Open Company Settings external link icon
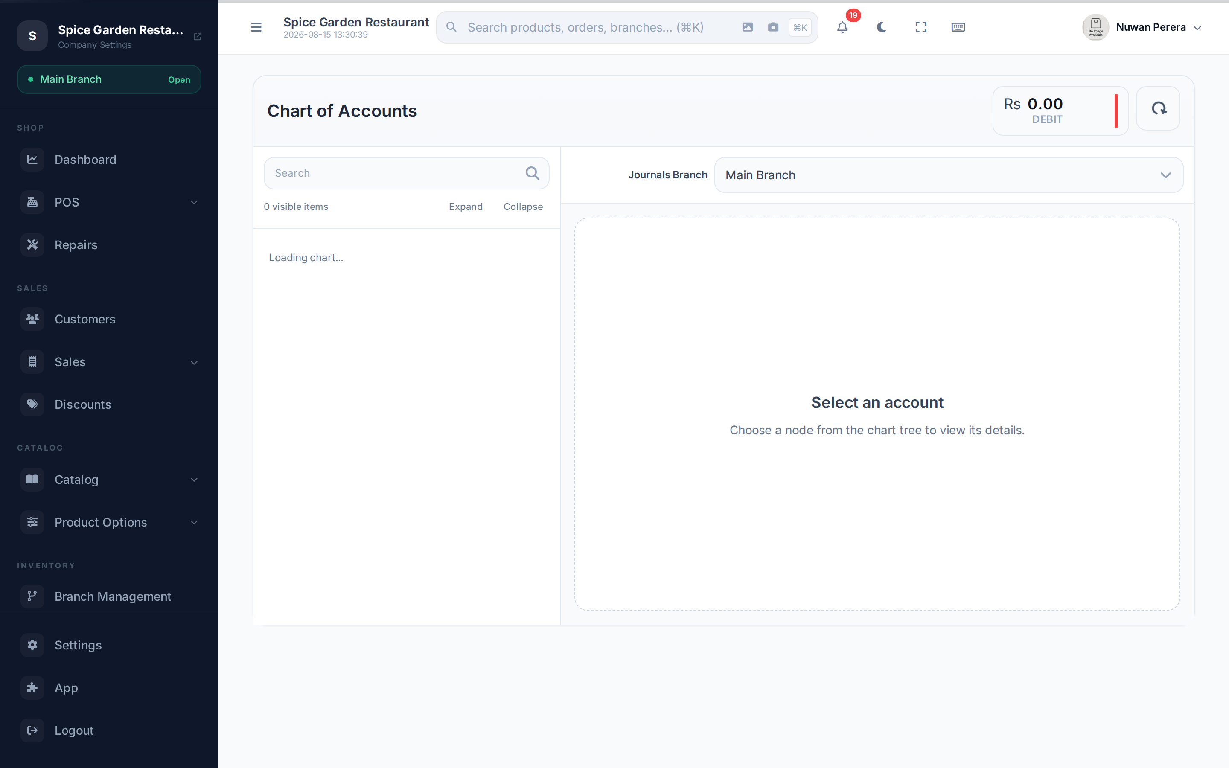This screenshot has width=1229, height=768. [198, 37]
